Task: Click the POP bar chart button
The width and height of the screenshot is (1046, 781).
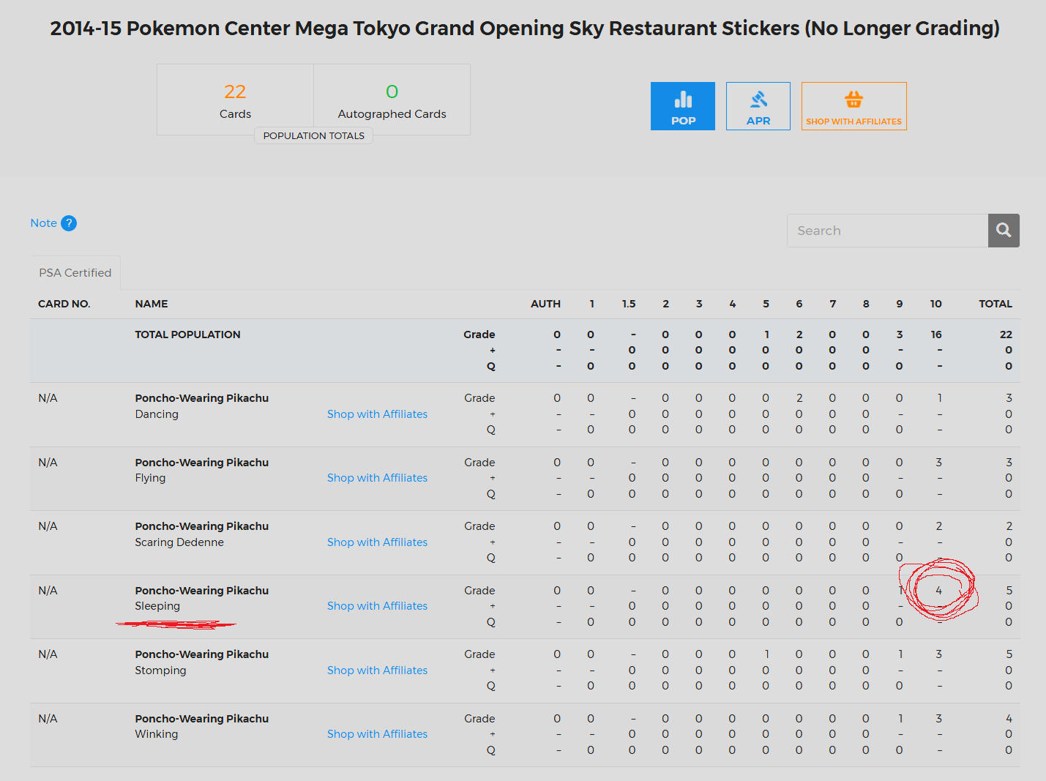Action: 682,106
